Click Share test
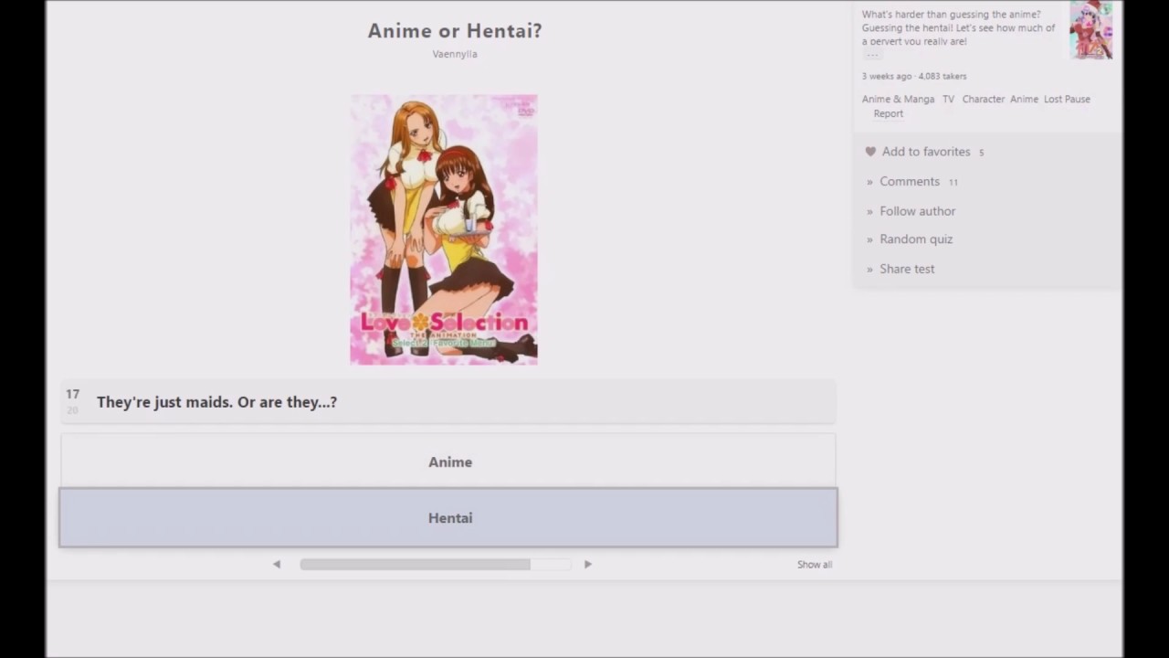This screenshot has height=658, width=1169. (x=907, y=269)
